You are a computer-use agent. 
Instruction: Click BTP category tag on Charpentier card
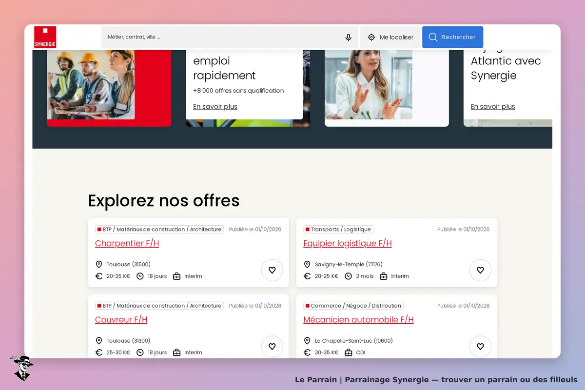[159, 229]
